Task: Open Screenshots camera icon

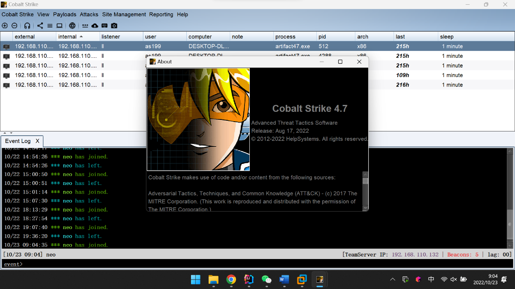Action: (x=114, y=26)
